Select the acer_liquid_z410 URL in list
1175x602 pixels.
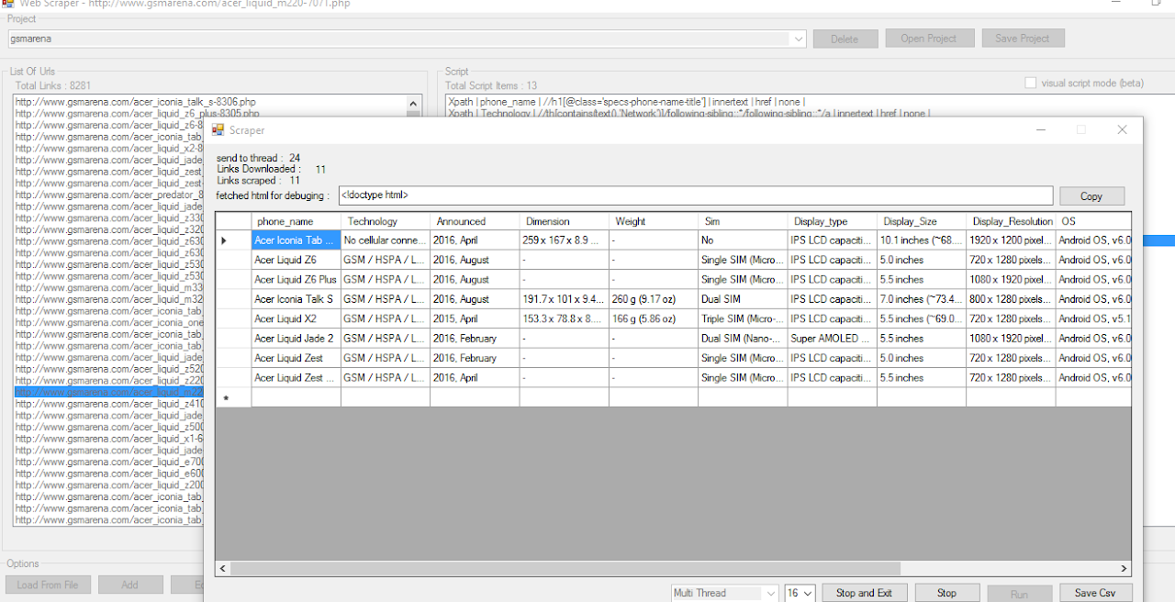(109, 404)
